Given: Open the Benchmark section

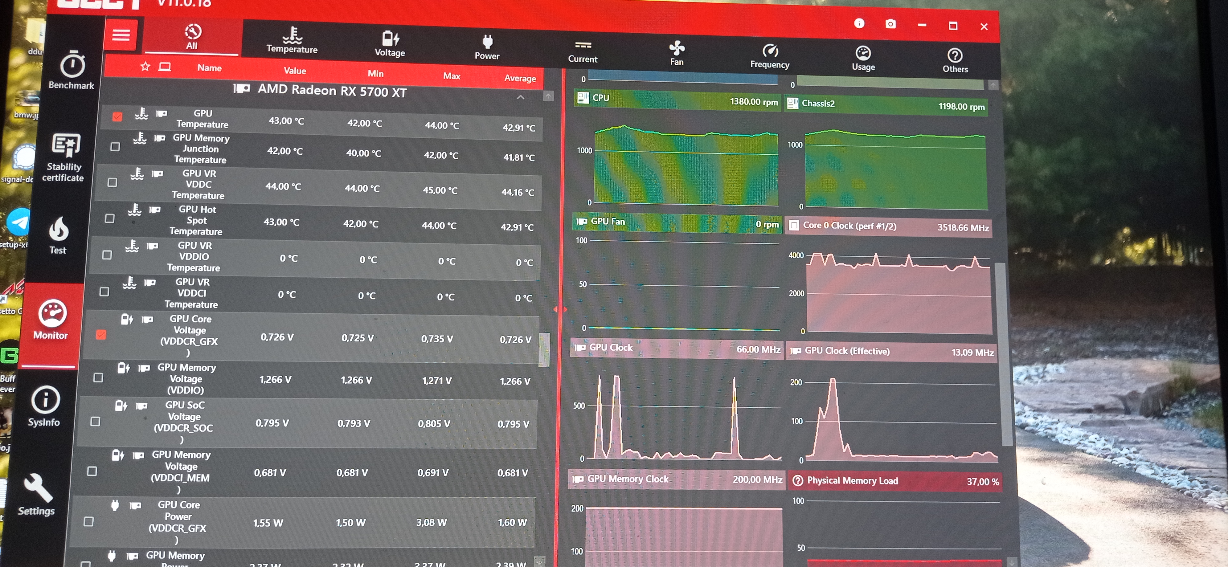Looking at the screenshot, I should [x=72, y=70].
